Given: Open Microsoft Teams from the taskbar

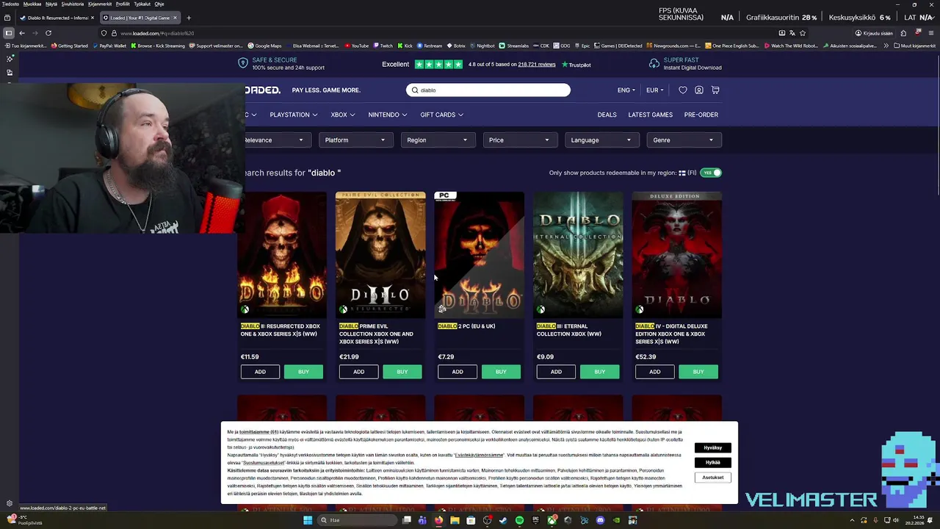Looking at the screenshot, I should 422,520.
